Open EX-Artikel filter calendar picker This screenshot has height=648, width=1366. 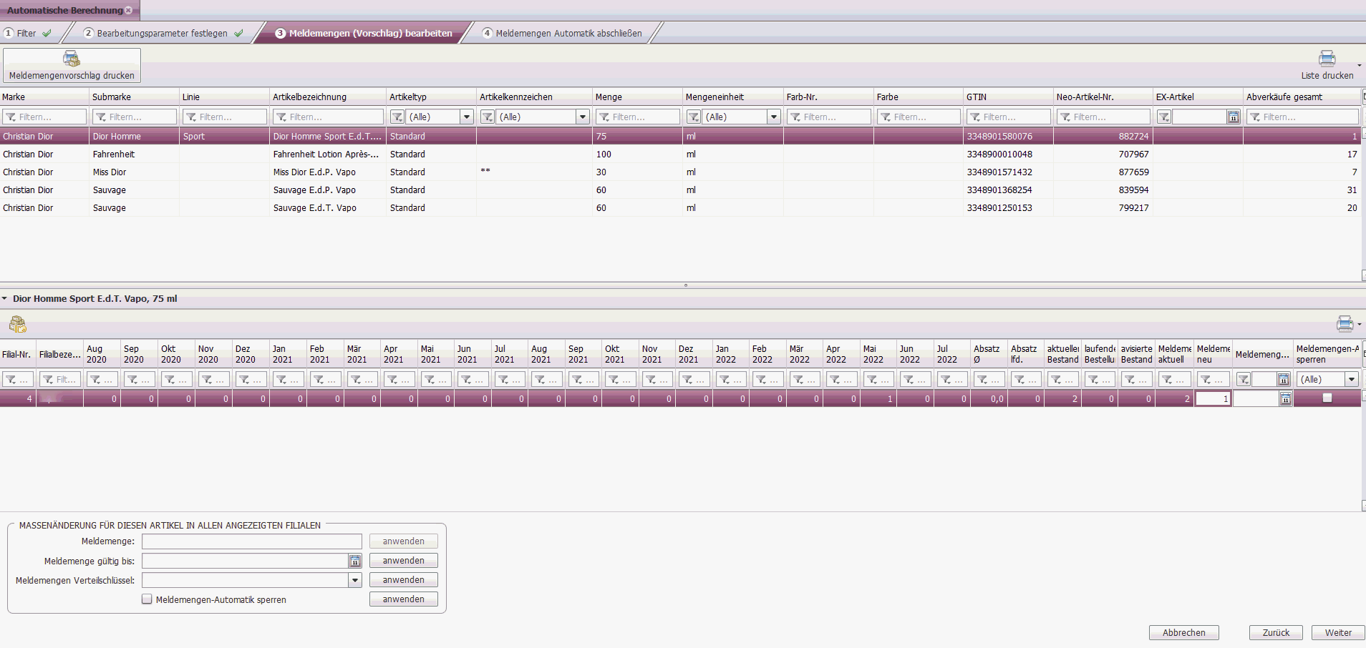click(x=1234, y=117)
